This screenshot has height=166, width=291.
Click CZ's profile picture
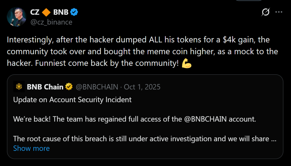point(16,17)
